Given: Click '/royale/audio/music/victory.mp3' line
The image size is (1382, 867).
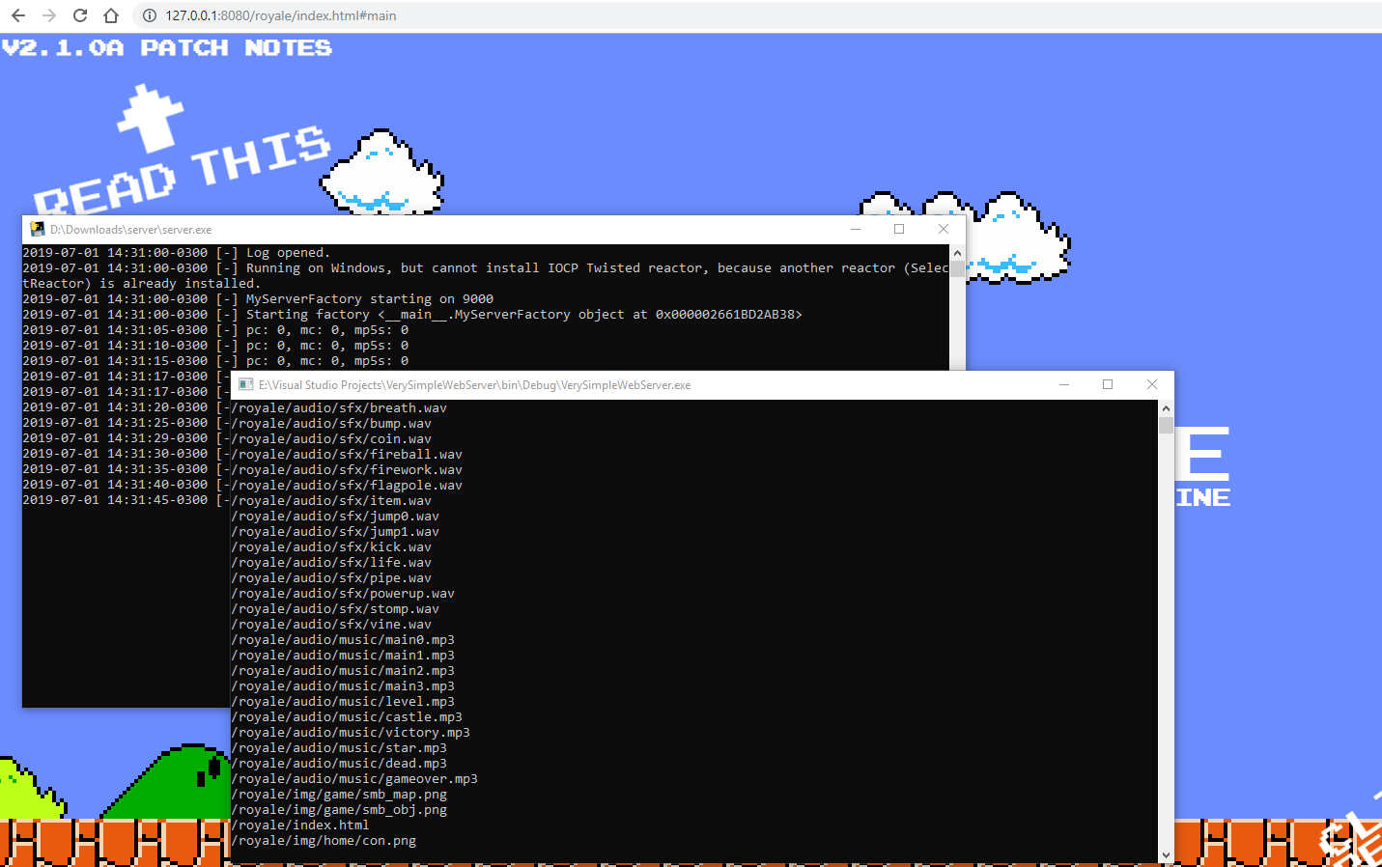Looking at the screenshot, I should click(351, 733).
